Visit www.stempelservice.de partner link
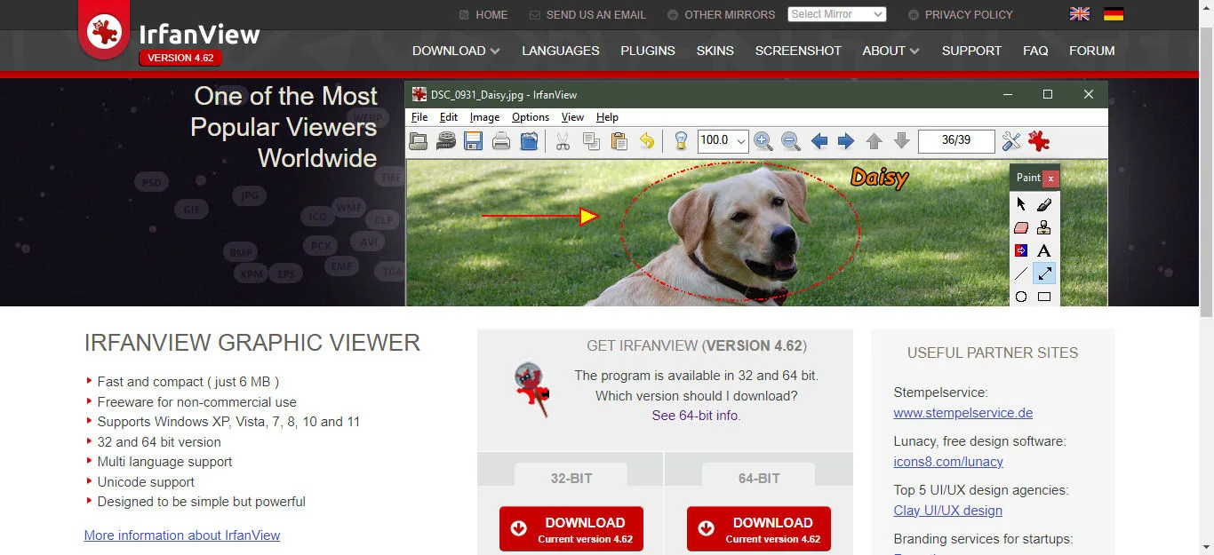The width and height of the screenshot is (1214, 555). coord(963,413)
